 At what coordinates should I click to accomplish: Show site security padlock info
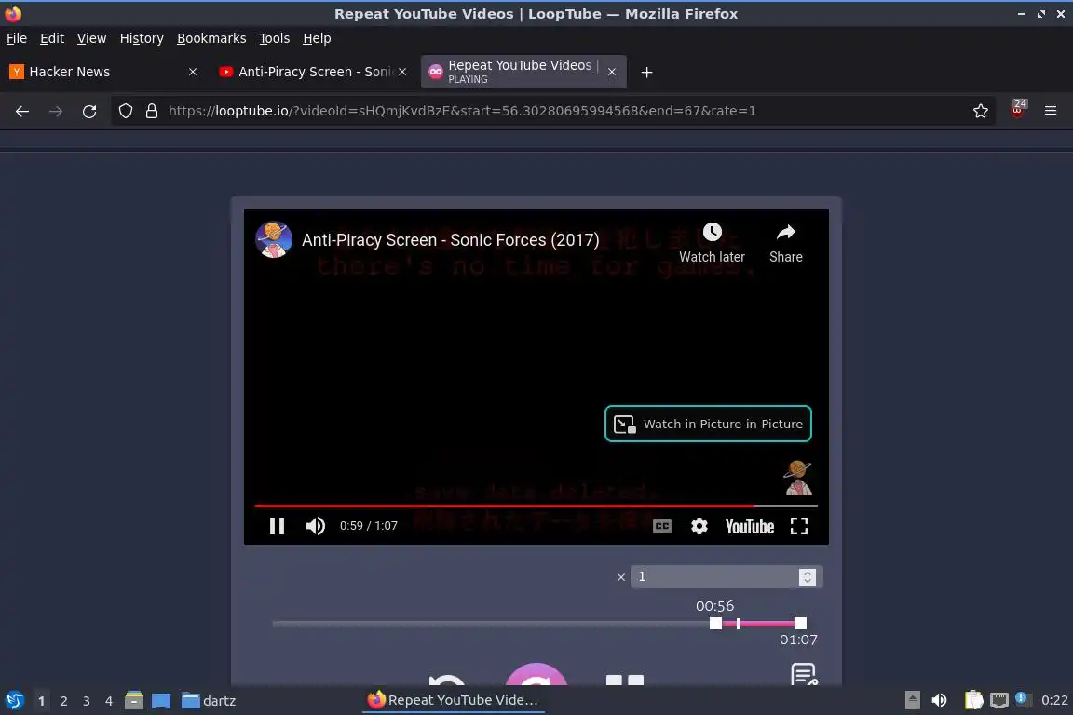(x=152, y=111)
